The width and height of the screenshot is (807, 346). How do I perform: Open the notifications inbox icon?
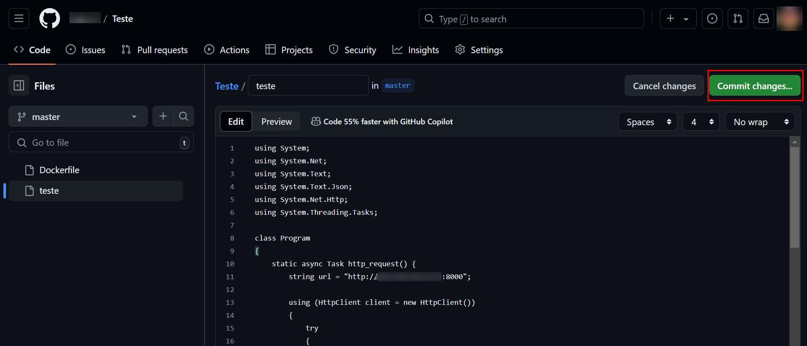click(763, 18)
